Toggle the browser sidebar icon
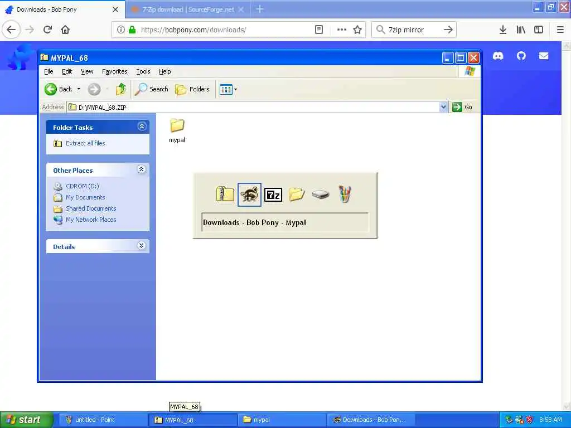Screen dimensions: 571x428 [539, 30]
